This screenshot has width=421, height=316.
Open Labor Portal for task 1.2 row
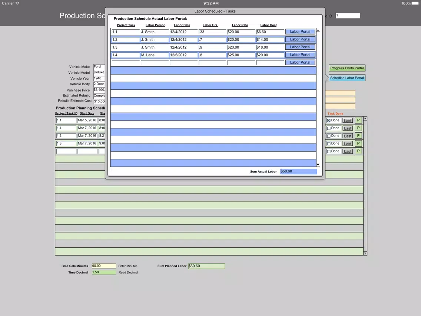(x=300, y=39)
